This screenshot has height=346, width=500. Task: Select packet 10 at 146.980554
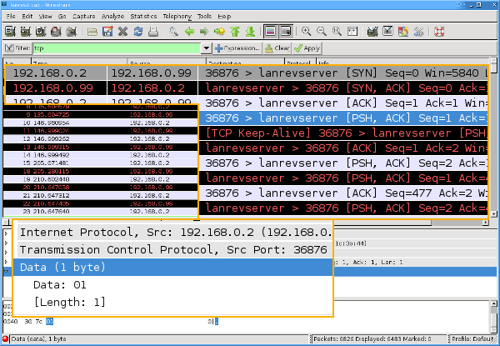pos(101,123)
